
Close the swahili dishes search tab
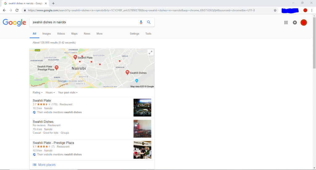[46, 3]
